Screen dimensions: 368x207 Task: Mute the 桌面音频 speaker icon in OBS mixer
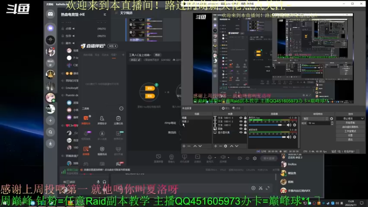tap(289, 137)
